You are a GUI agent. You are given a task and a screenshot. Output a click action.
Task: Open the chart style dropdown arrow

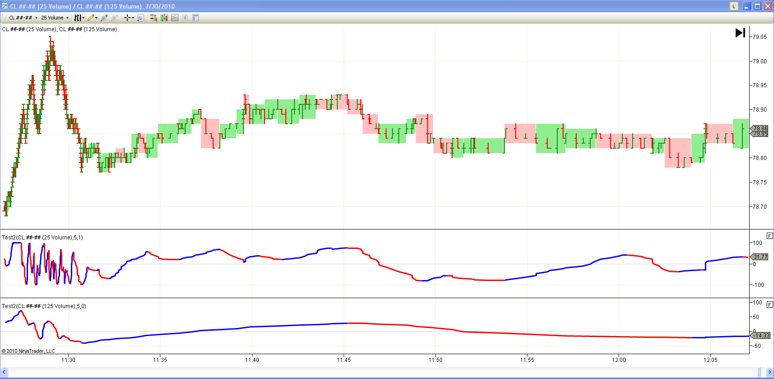click(x=84, y=18)
